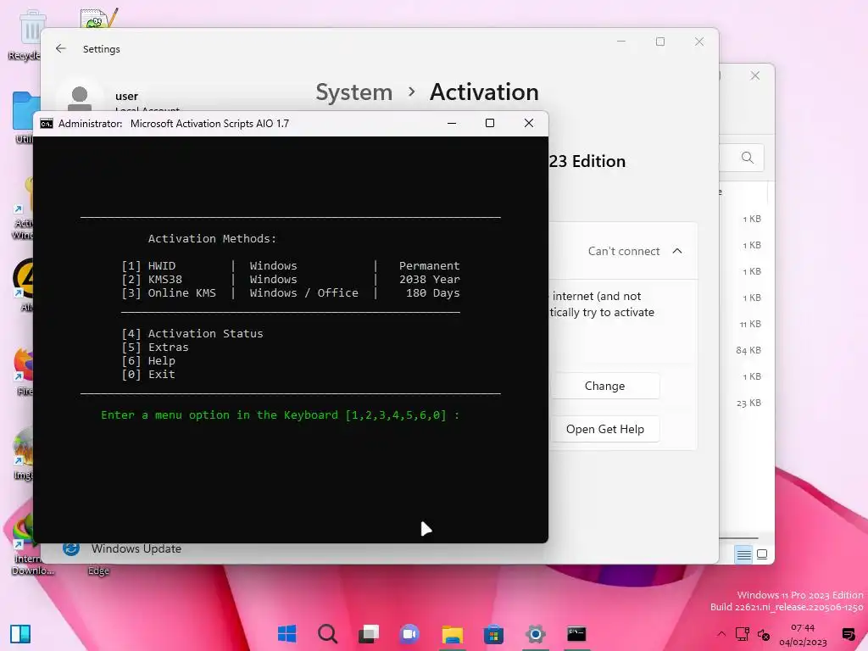Click the [0] Exit line
The image size is (868, 651).
click(148, 374)
